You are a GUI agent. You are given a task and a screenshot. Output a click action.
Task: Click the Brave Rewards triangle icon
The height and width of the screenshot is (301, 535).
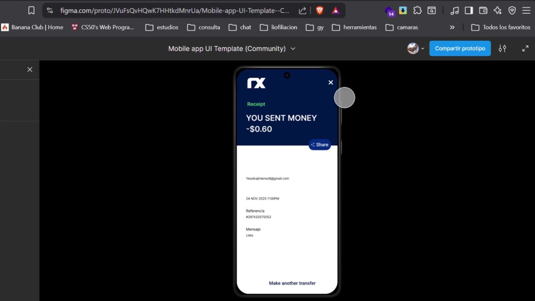pos(336,11)
